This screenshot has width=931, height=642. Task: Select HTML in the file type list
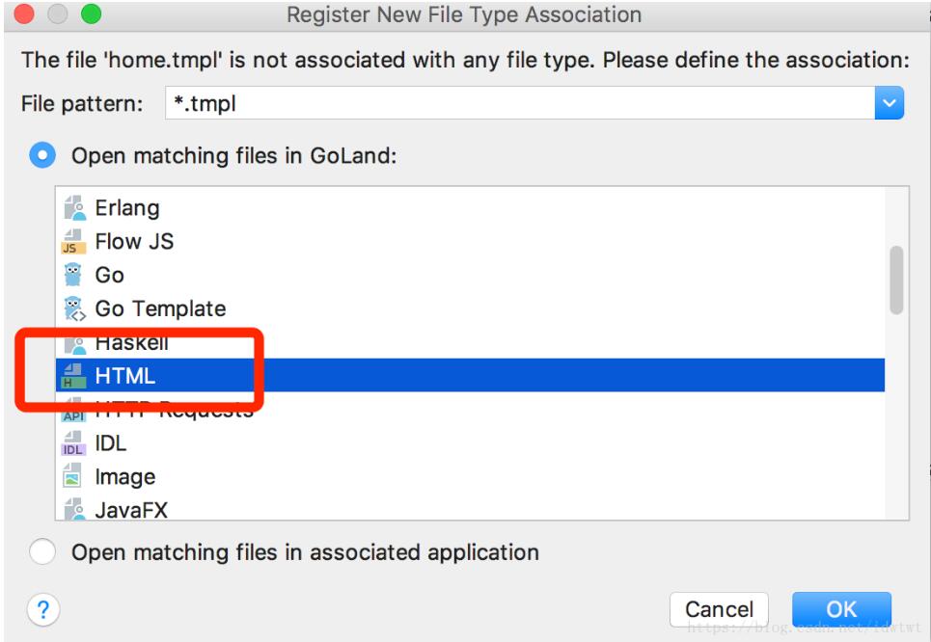[125, 376]
